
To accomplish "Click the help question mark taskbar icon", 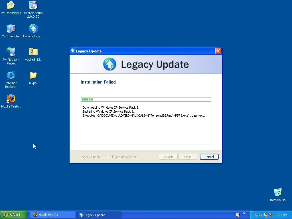I will [x=238, y=215].
